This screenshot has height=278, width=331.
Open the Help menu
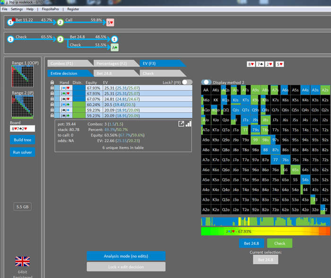pyautogui.click(x=30, y=9)
